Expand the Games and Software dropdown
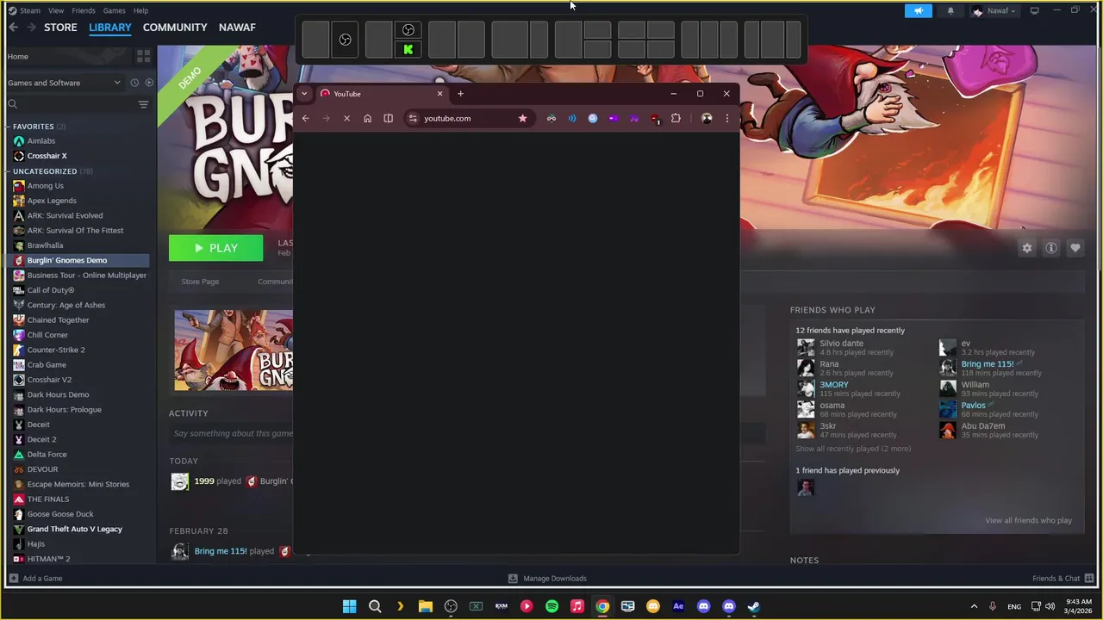Viewport: 1103px width, 620px height. 65,83
